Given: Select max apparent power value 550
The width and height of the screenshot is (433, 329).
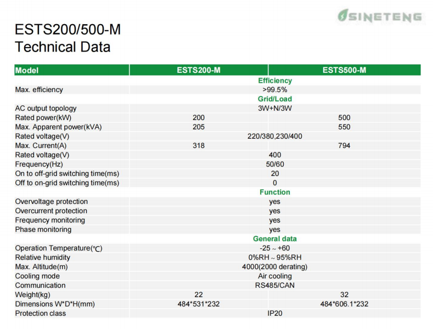Looking at the screenshot, I should 344,127.
